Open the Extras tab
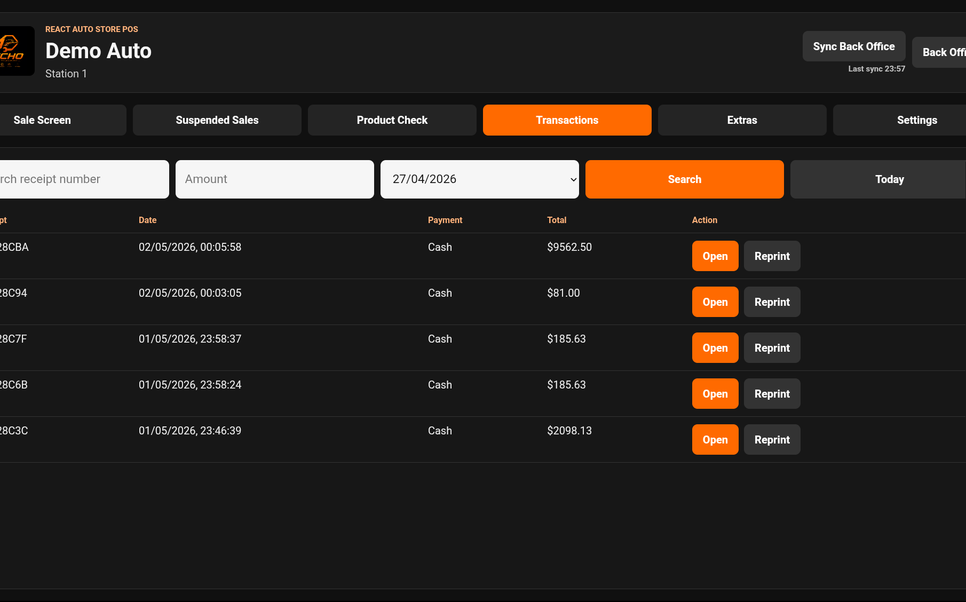The height and width of the screenshot is (602, 966). point(742,120)
